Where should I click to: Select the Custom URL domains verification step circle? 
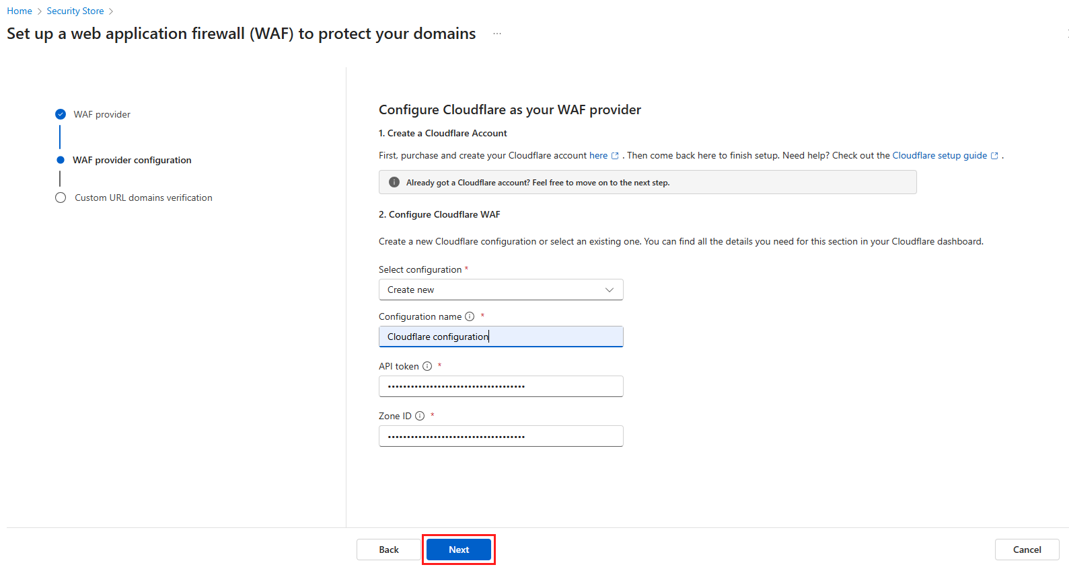(61, 198)
